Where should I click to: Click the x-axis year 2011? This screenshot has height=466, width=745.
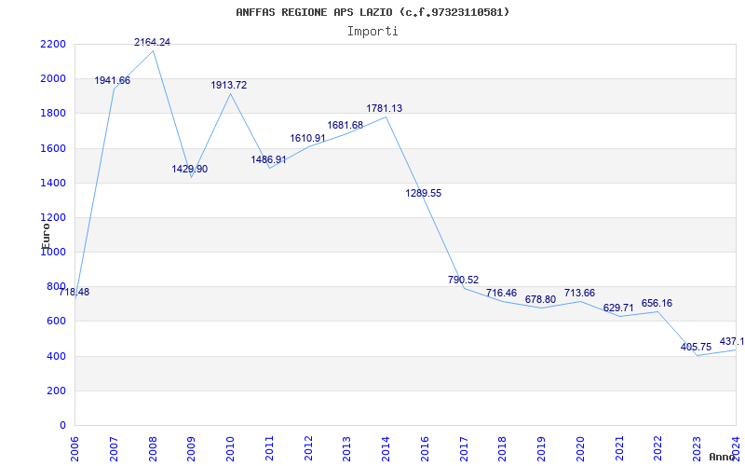(x=269, y=448)
